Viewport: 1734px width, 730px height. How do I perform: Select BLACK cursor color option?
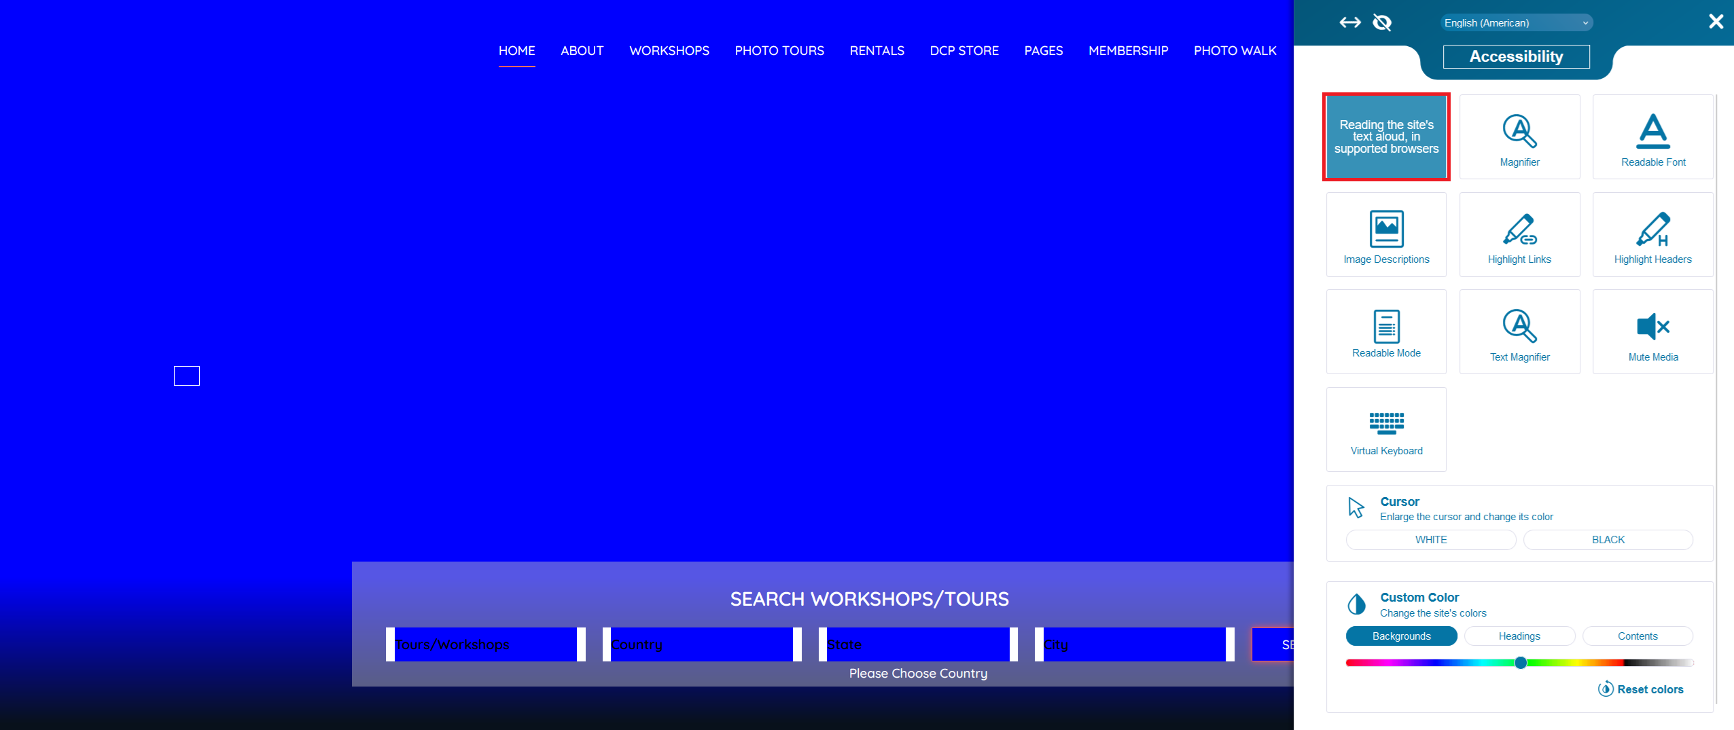click(x=1608, y=540)
